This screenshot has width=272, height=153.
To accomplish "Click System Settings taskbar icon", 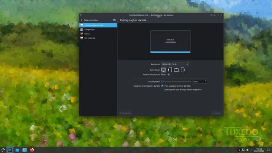I will click(10, 150).
